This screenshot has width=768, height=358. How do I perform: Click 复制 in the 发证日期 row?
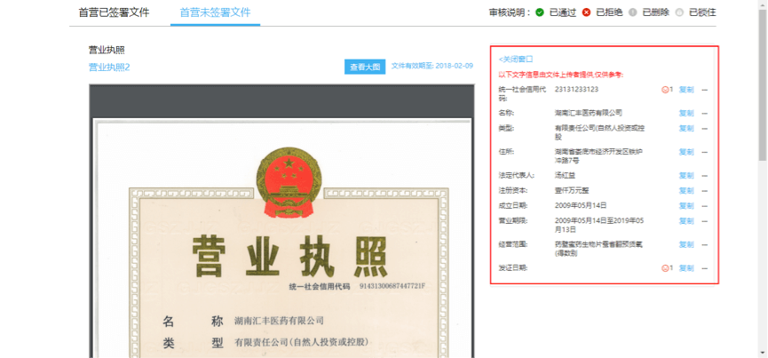pyautogui.click(x=686, y=268)
